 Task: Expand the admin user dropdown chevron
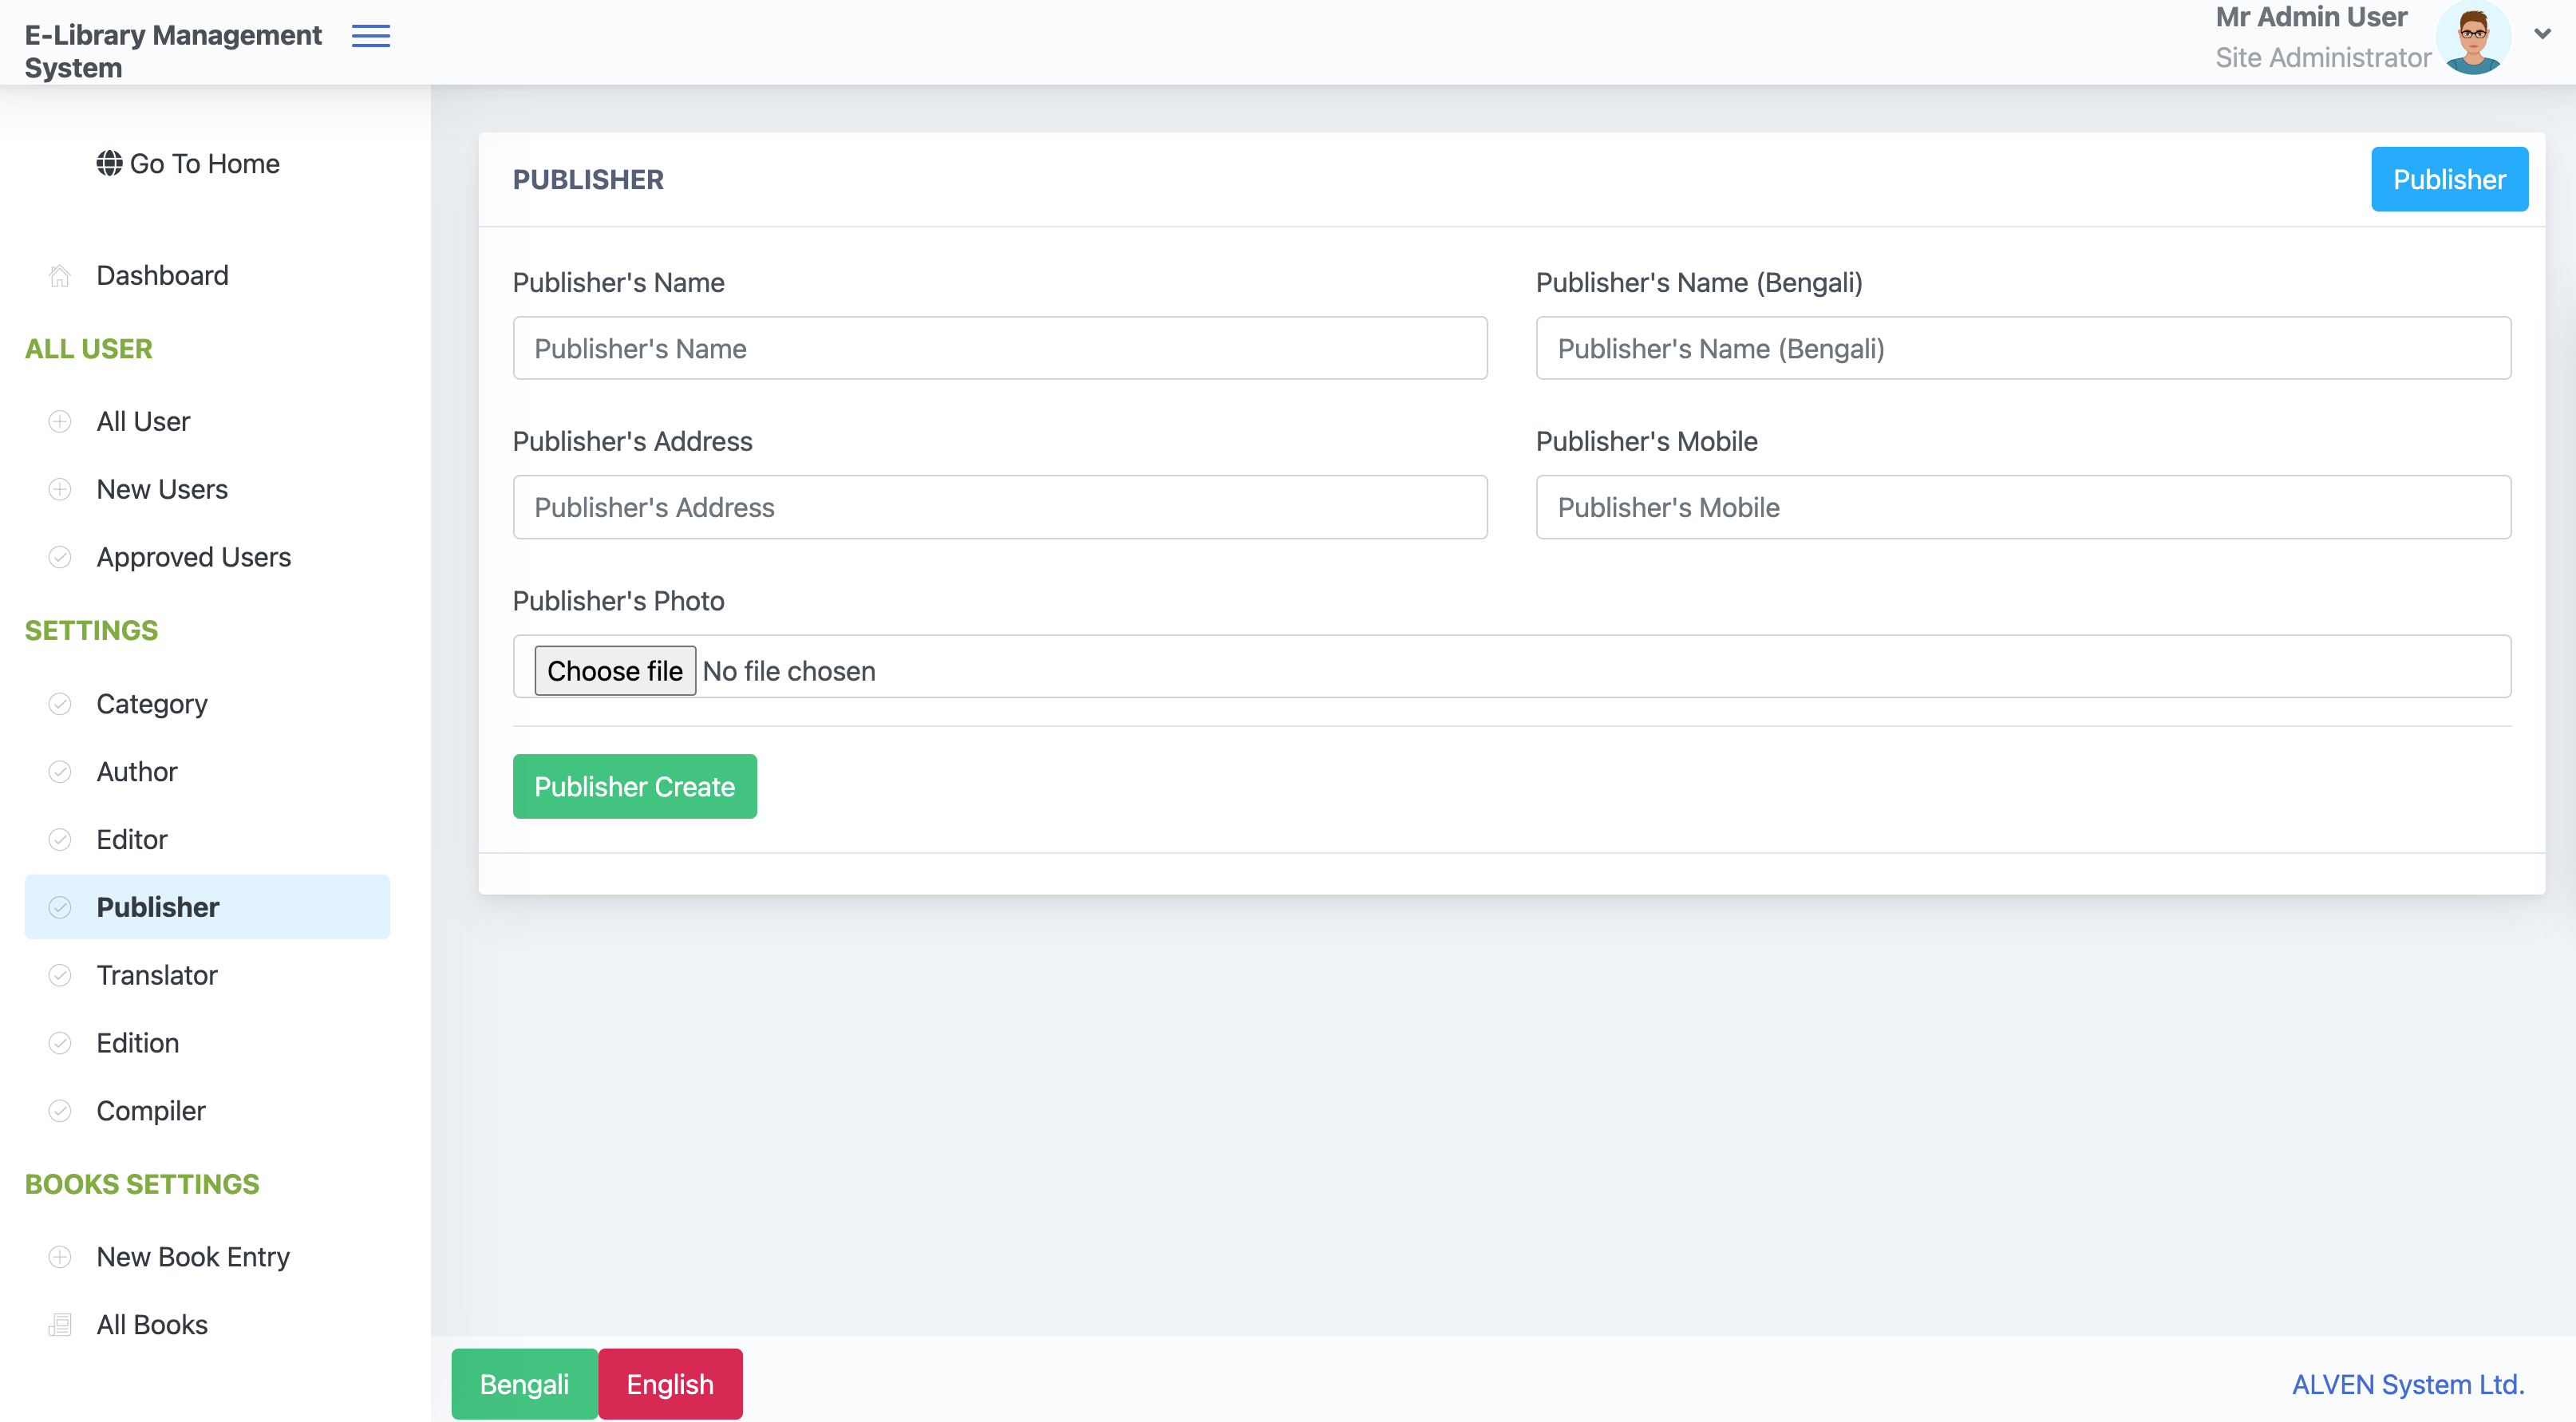point(2542,33)
